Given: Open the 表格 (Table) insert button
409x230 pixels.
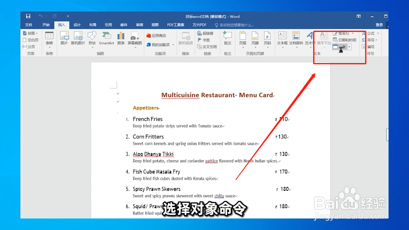Looking at the screenshot, I should pyautogui.click(x=49, y=40).
